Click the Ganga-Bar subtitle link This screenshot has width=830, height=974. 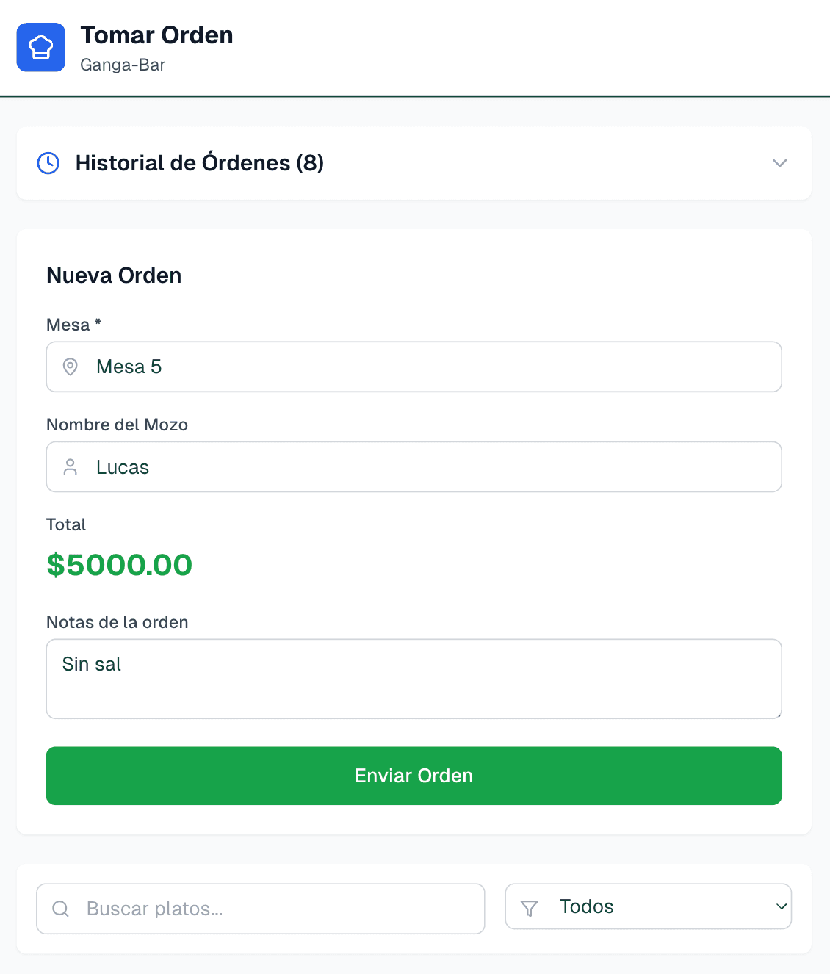pos(122,65)
